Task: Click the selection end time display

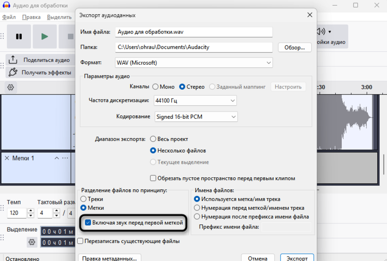Action: point(58,243)
